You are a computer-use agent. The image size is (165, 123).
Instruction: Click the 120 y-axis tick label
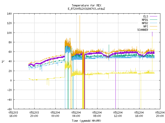click(9, 23)
